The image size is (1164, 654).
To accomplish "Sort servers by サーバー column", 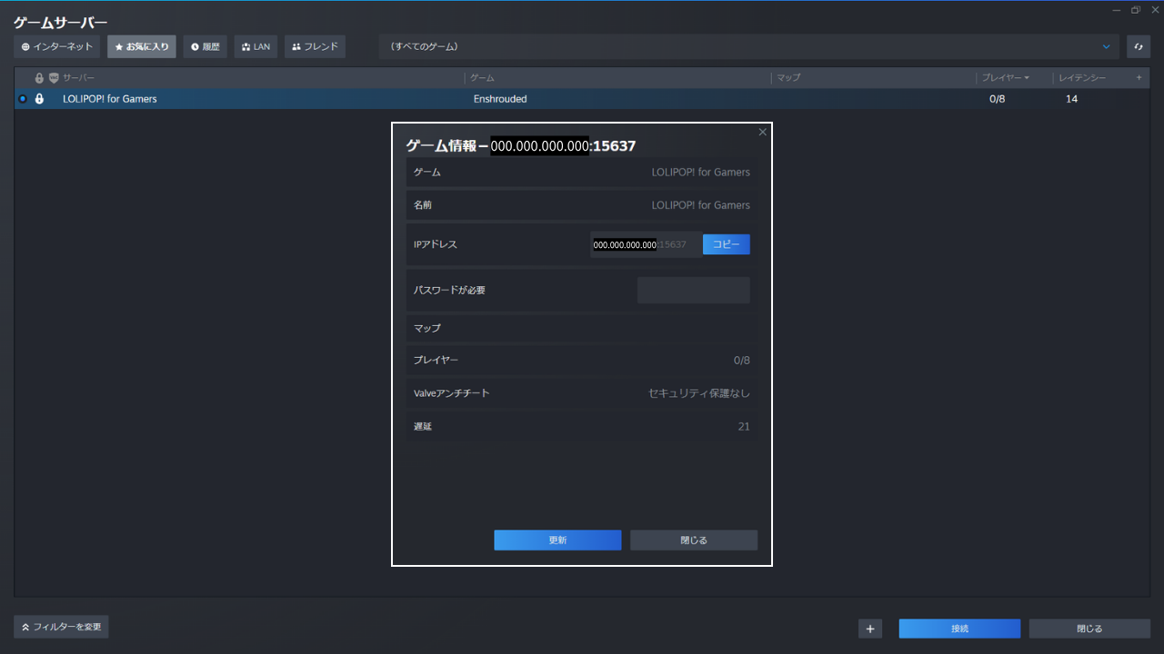I will 78,78.
